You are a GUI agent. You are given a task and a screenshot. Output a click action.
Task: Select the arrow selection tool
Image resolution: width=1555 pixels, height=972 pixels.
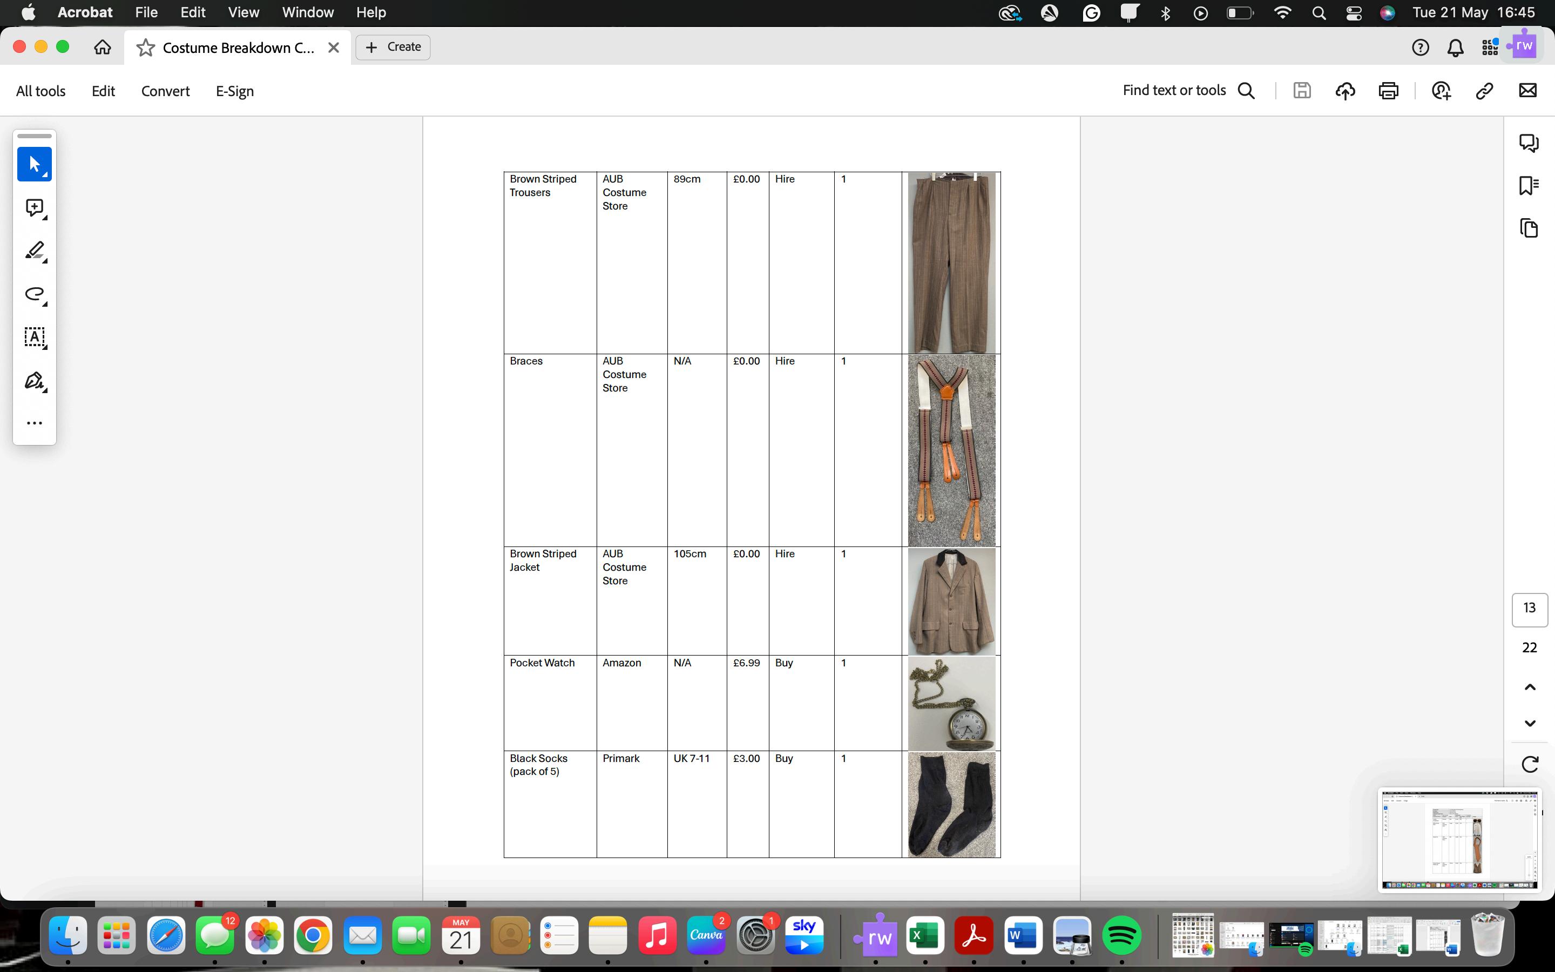click(34, 164)
